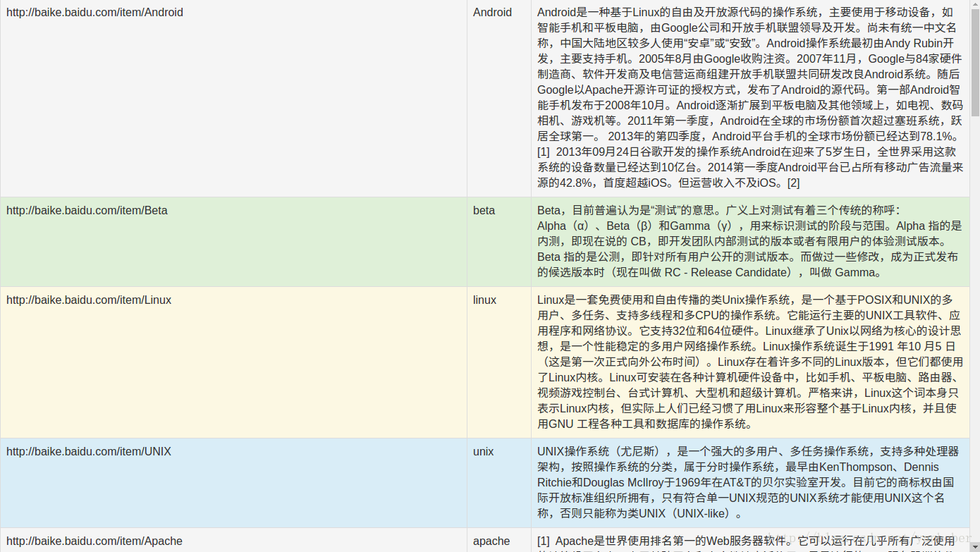980x552 pixels.
Task: Select the 'Android' title cell
Action: 499,98
